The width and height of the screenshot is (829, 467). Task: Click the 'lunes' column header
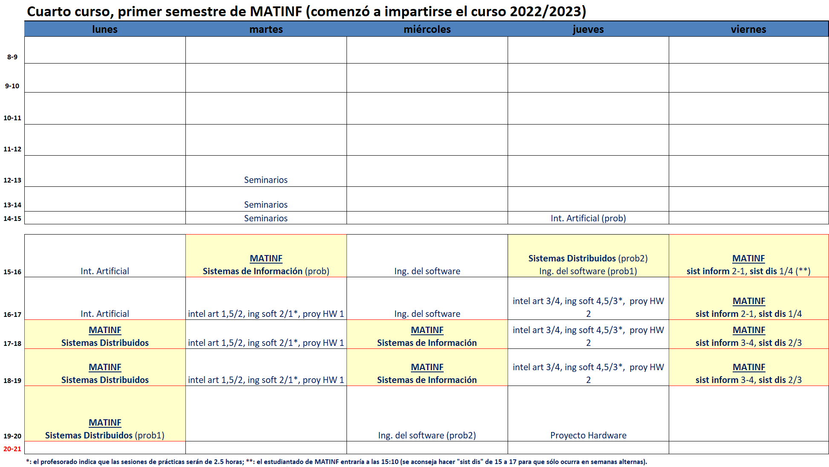coord(105,29)
